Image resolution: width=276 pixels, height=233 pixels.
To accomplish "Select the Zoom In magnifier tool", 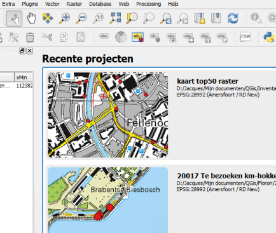I will click(x=65, y=18).
